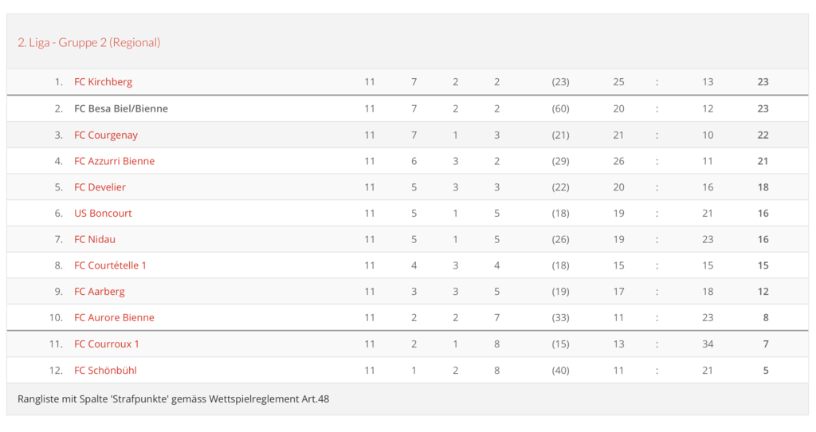Open the FC Nidau team link
The image size is (816, 432).
click(95, 239)
